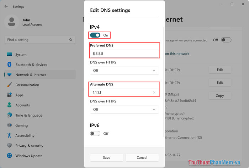
Task: Click the search magnifier icon
Action: click(71, 40)
